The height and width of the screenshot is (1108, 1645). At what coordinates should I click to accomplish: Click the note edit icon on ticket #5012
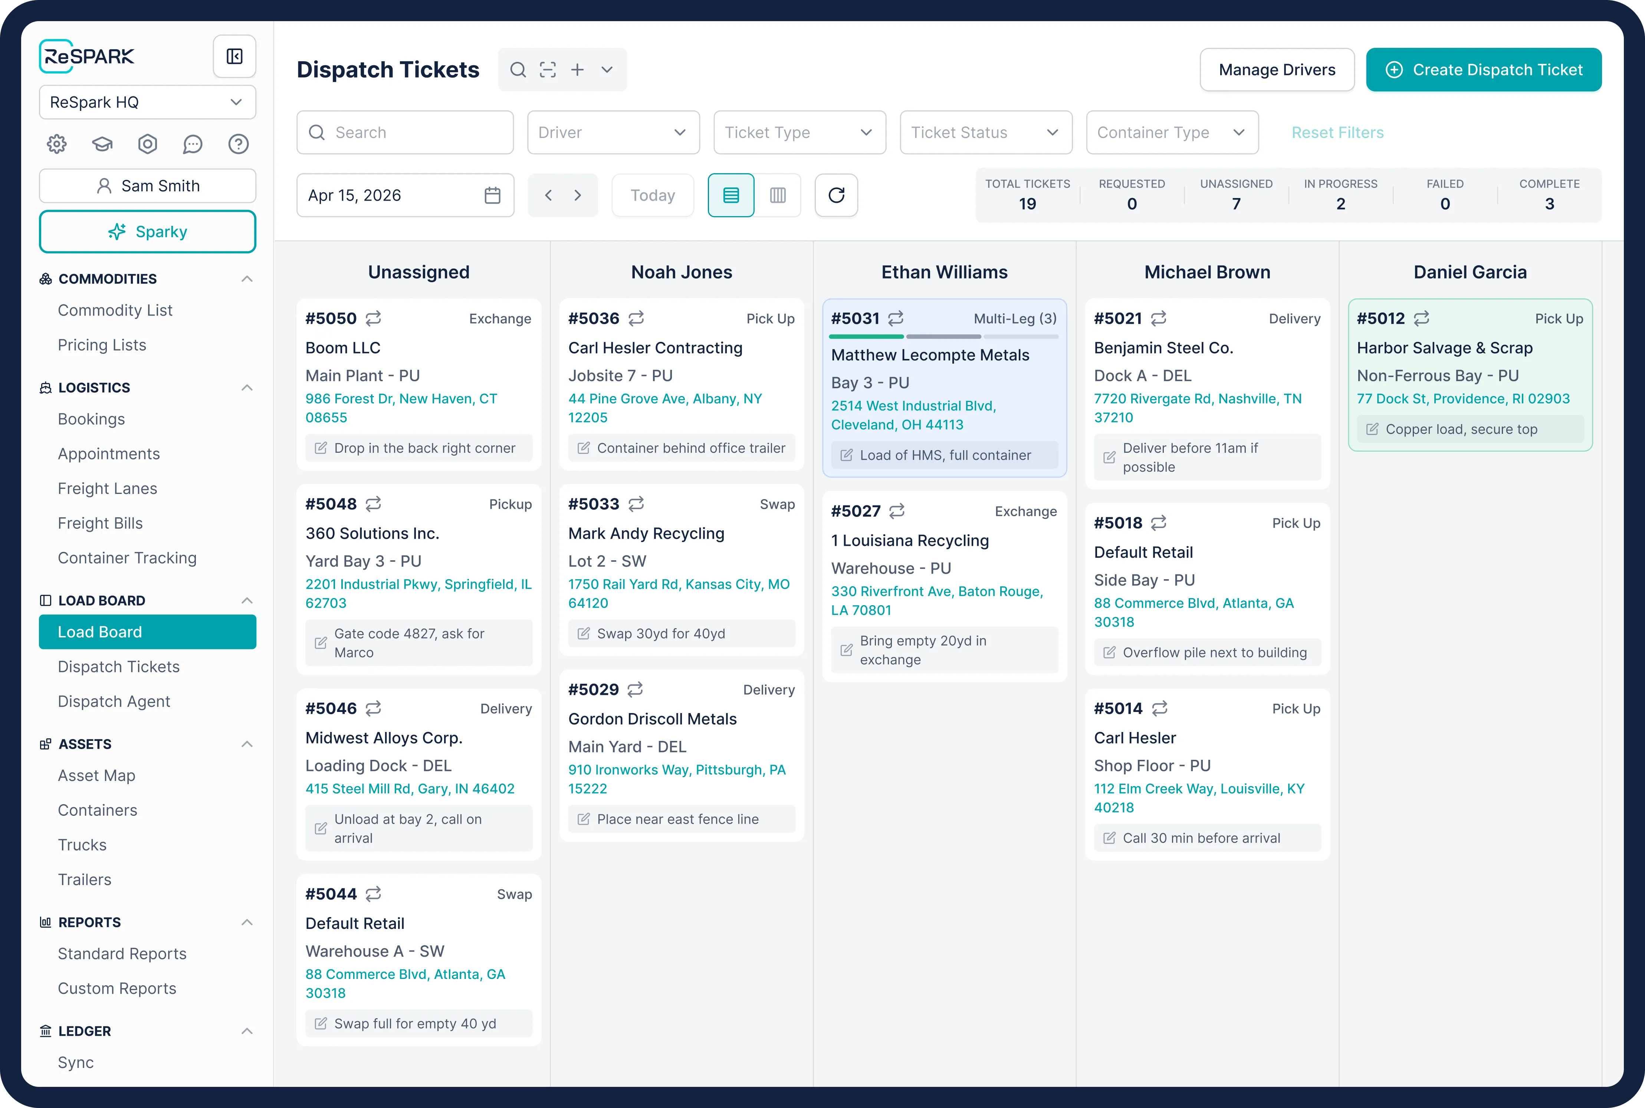pos(1372,429)
